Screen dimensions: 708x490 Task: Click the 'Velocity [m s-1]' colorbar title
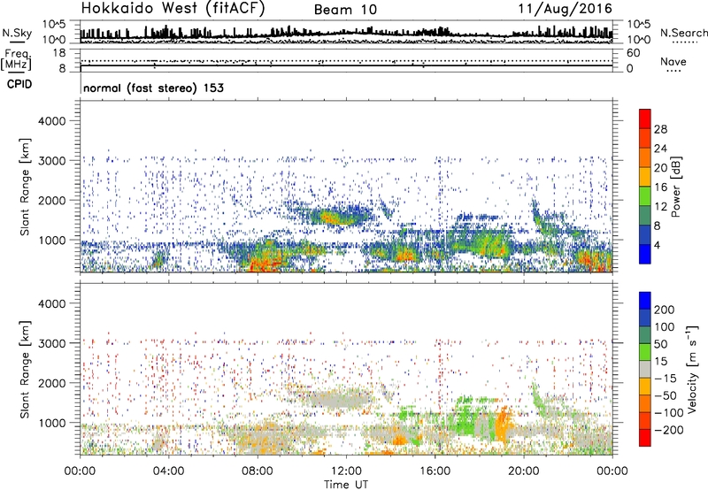pos(691,369)
